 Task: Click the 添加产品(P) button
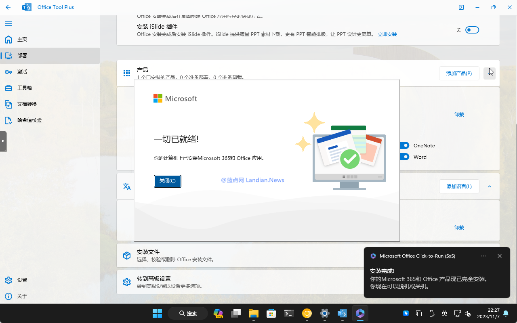point(459,73)
